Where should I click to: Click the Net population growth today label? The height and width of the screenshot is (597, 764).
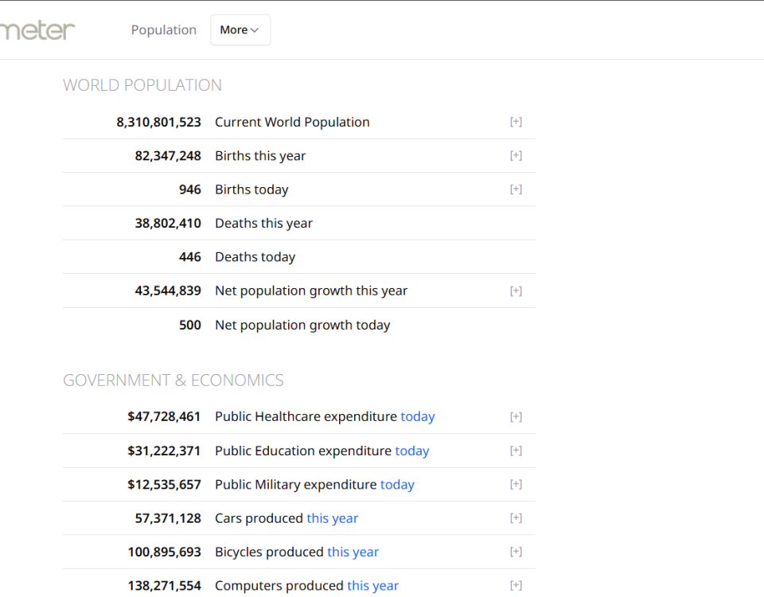click(302, 325)
